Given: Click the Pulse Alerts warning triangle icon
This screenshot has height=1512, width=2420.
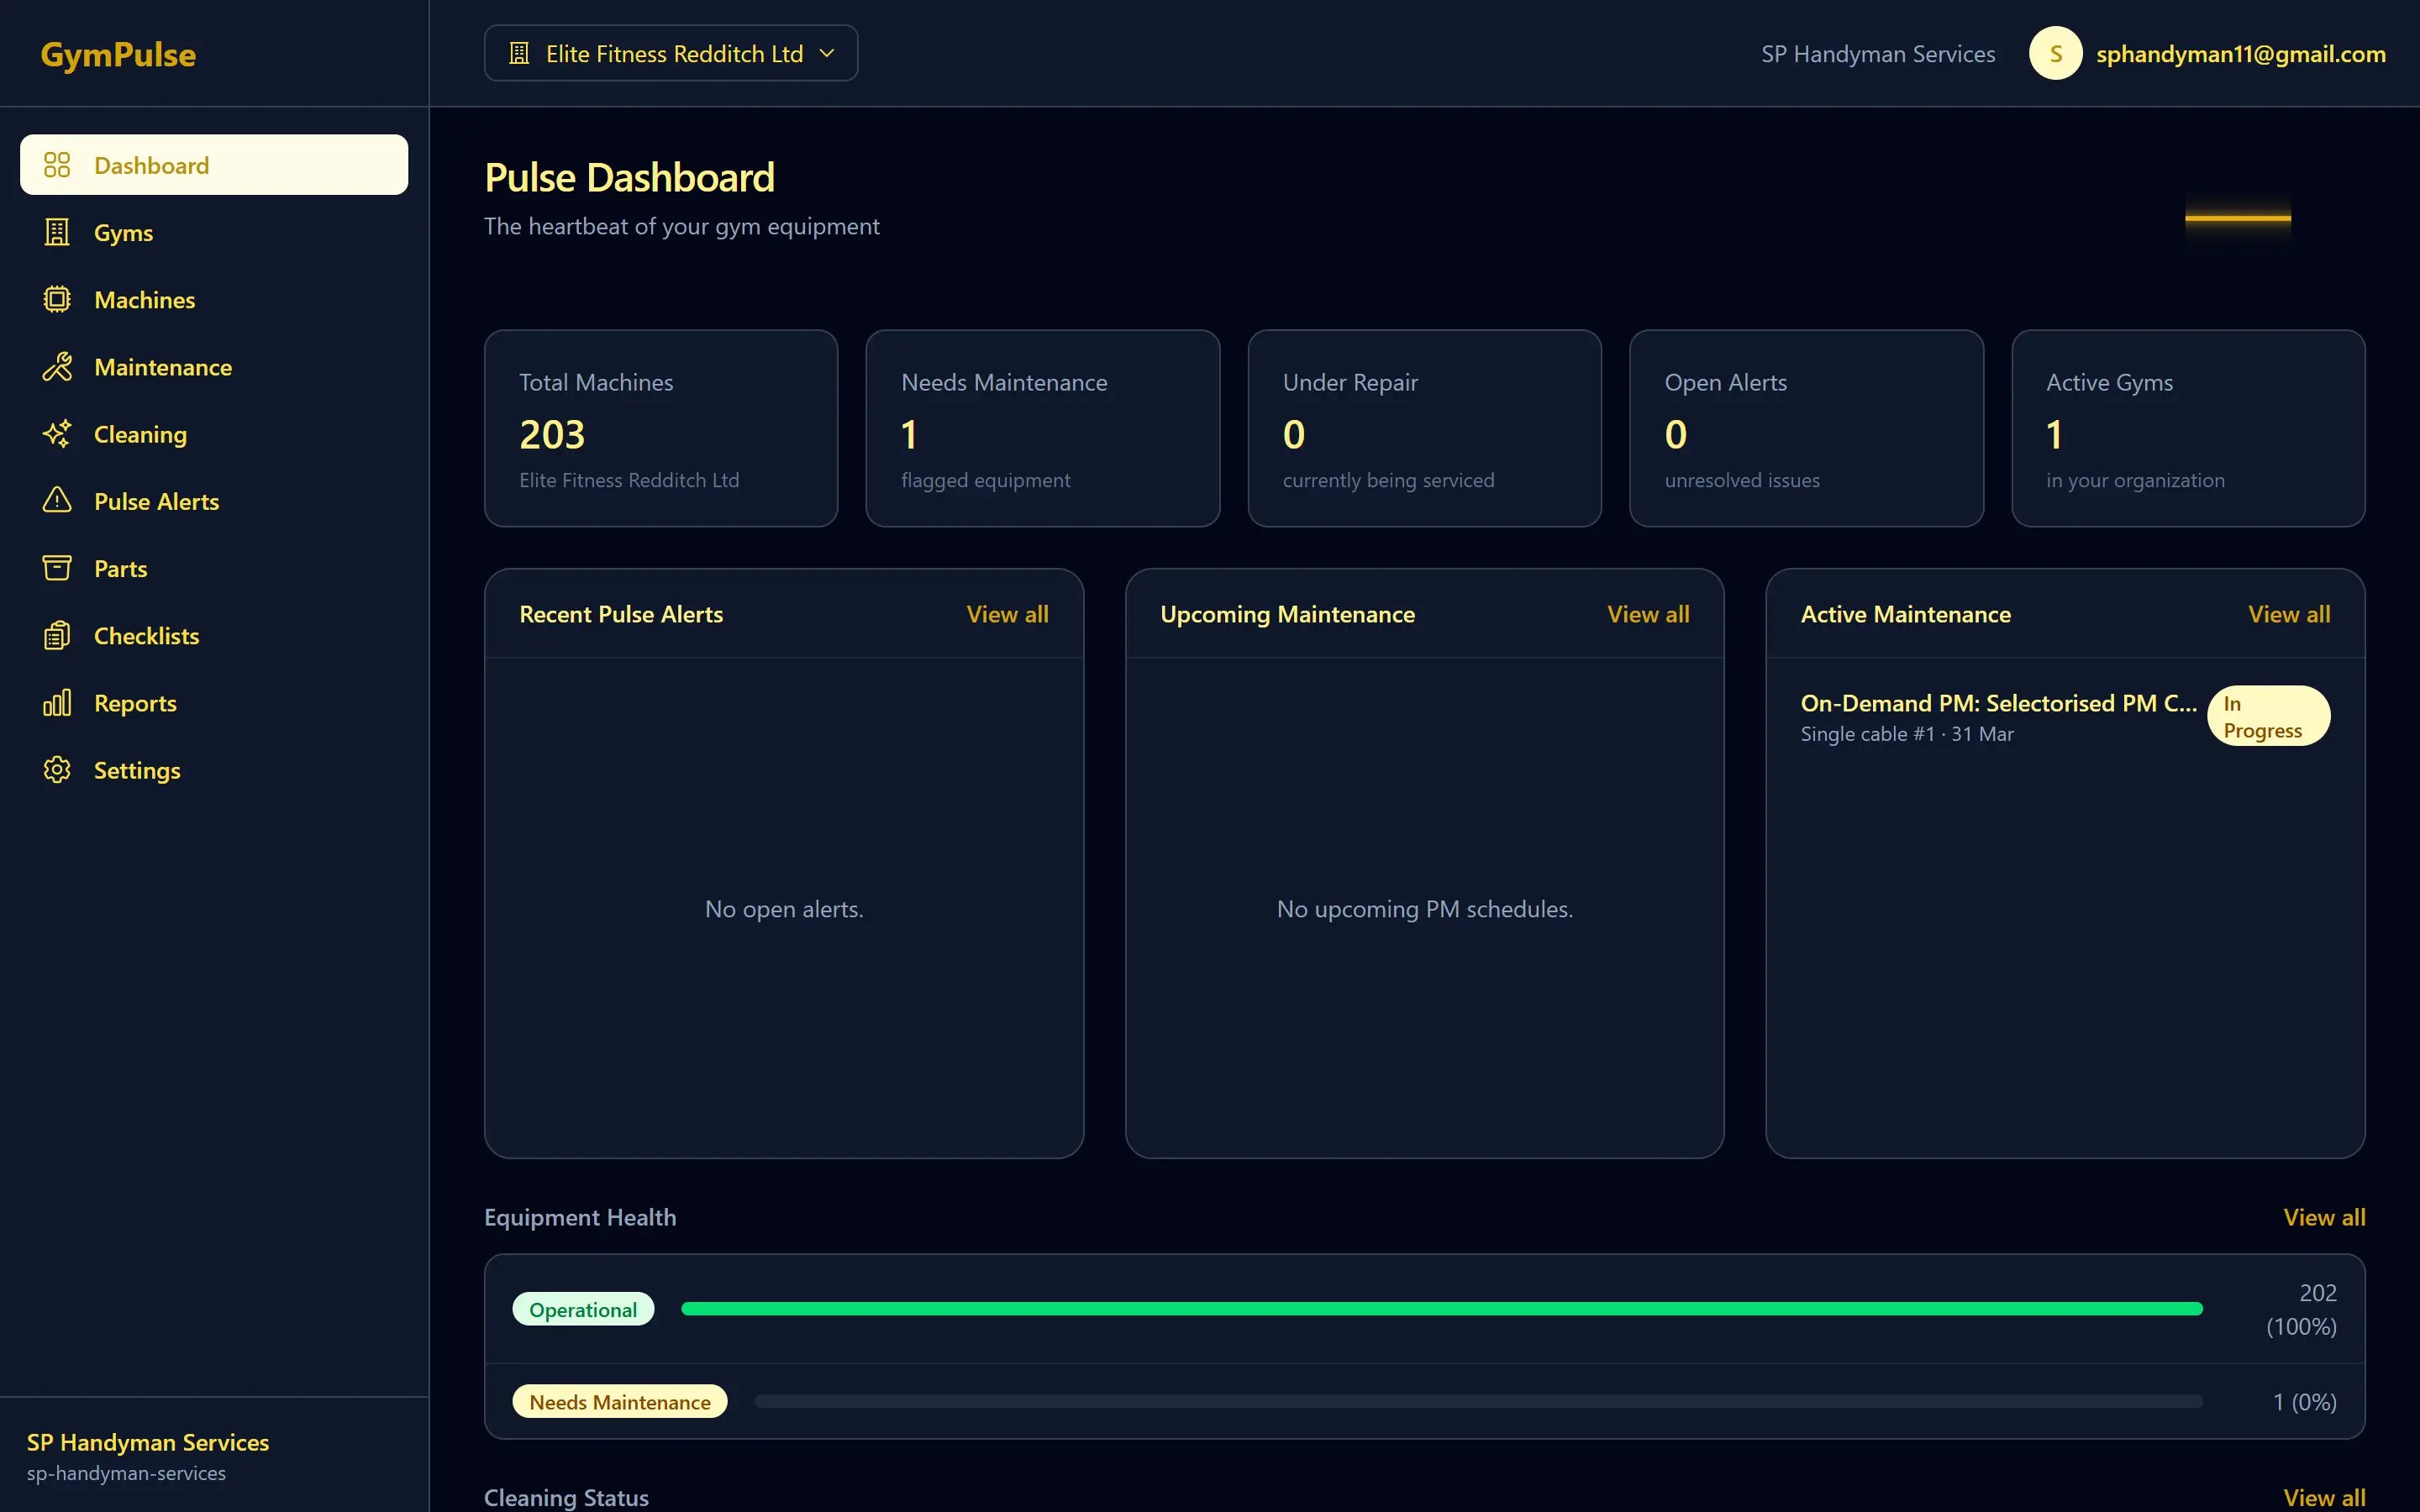Looking at the screenshot, I should pos(57,501).
